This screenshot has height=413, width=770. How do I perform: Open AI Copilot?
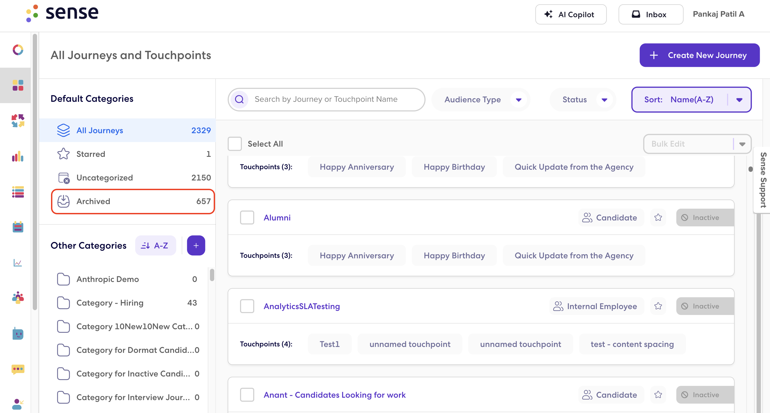[571, 14]
